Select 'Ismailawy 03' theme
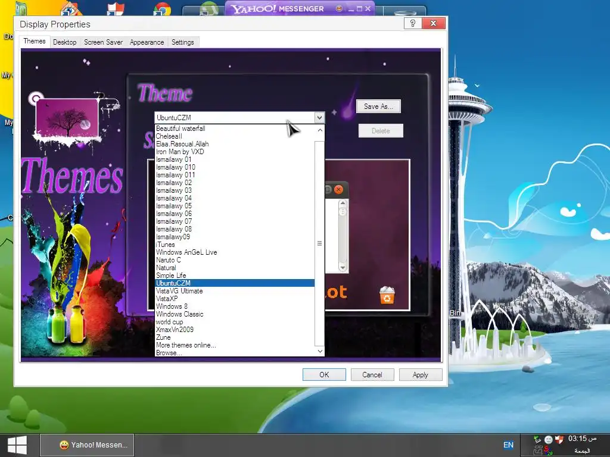Image resolution: width=610 pixels, height=457 pixels. [x=235, y=190]
